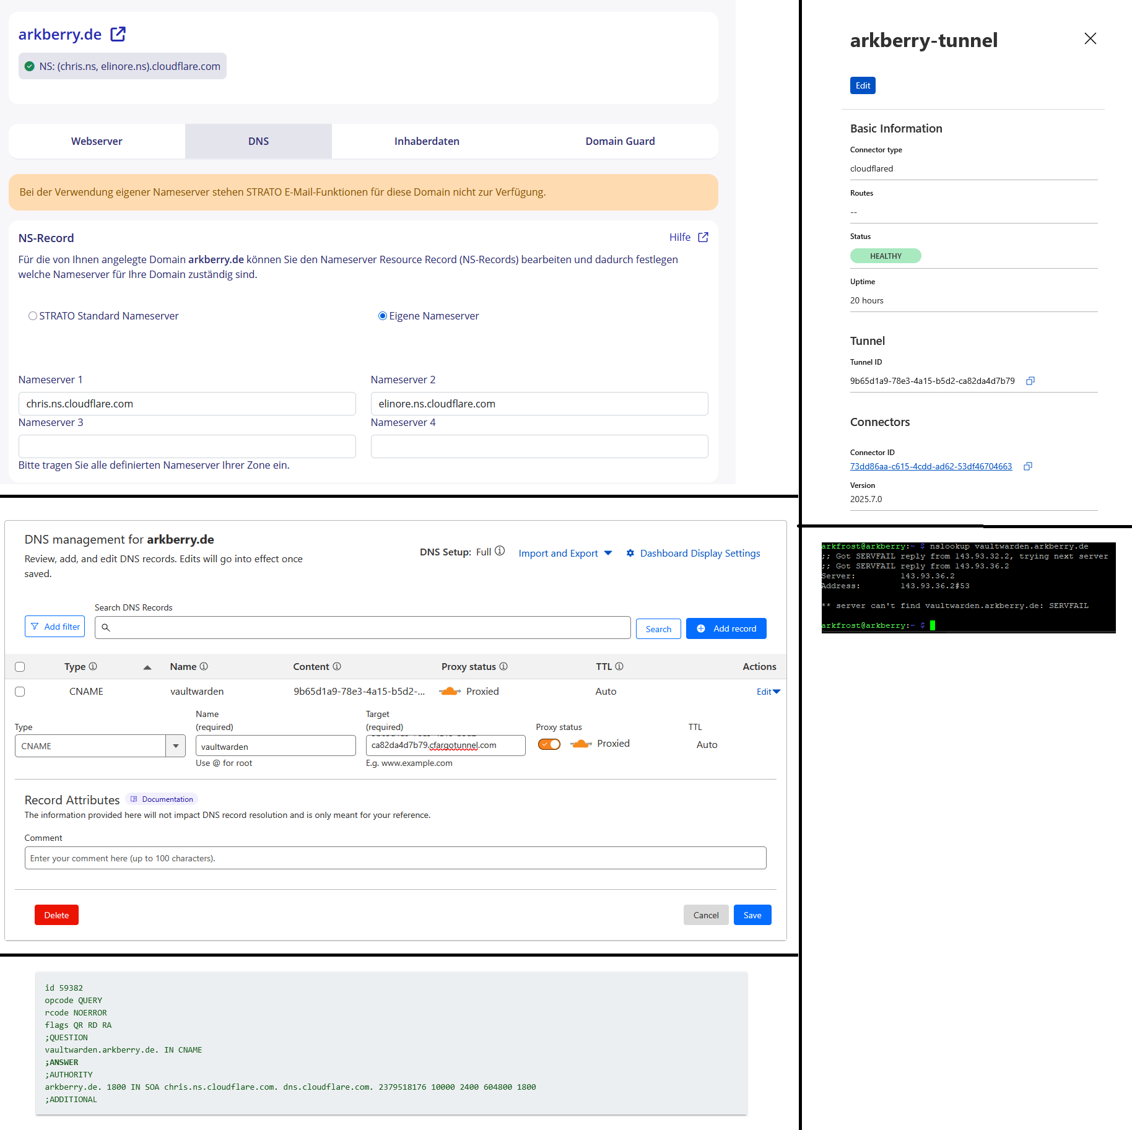Click the Search button

point(658,628)
